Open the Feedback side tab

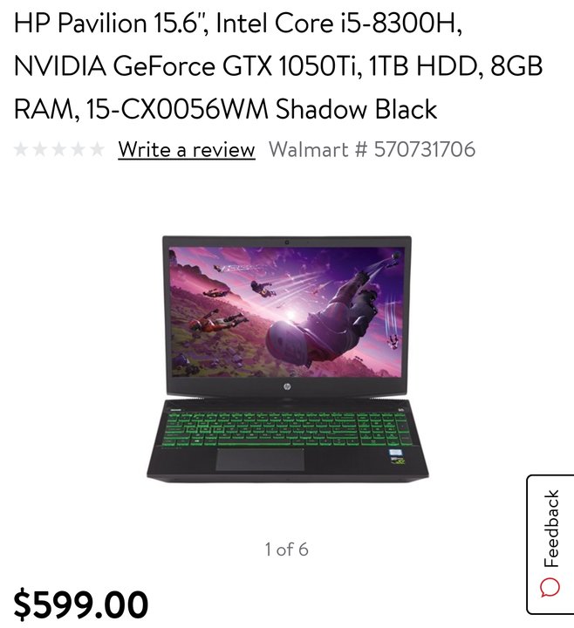[x=550, y=545]
